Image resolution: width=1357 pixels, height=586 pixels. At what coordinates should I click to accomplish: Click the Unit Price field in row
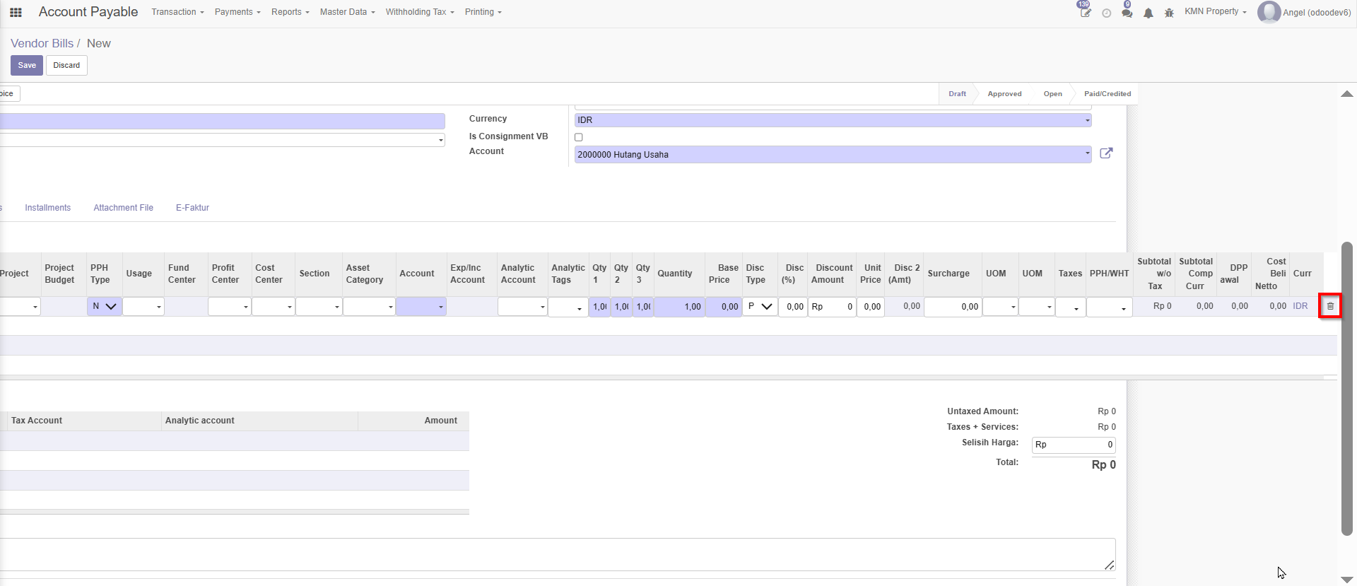(x=871, y=307)
